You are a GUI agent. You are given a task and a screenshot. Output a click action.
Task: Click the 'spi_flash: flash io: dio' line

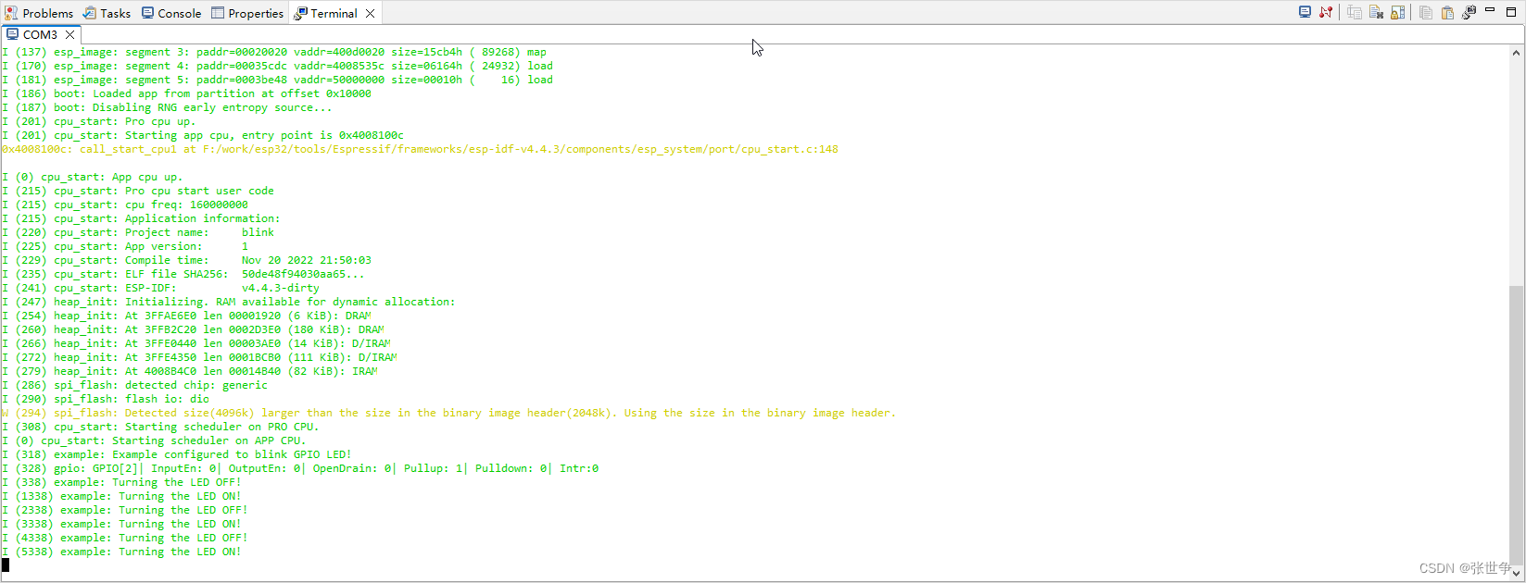pos(106,399)
